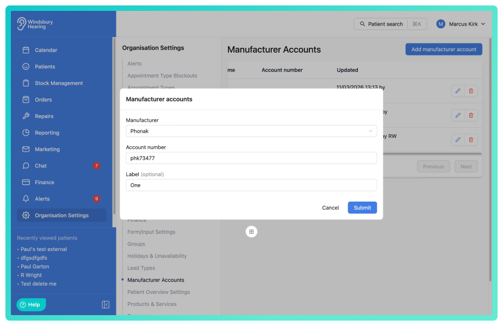Click the Repairs wrench icon
This screenshot has width=503, height=326.
[26, 116]
